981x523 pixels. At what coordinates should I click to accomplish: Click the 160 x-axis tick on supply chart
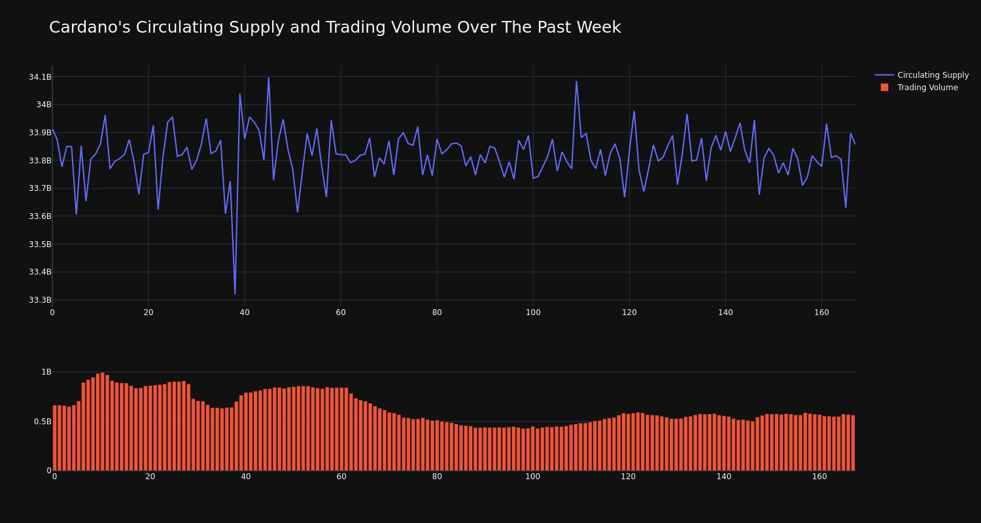click(821, 312)
